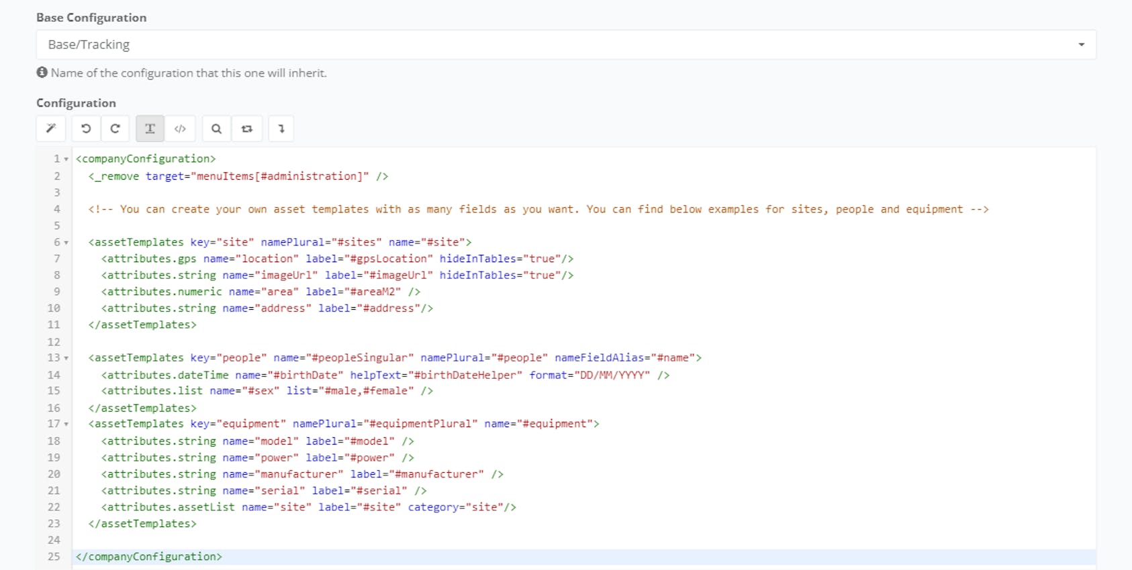1132x570 pixels.
Task: Click the XML comment text on line 4
Action: (x=537, y=209)
